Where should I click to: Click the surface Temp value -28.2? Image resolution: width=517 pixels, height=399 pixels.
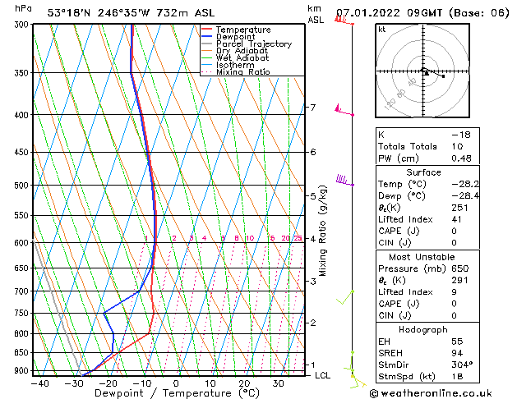coord(465,184)
